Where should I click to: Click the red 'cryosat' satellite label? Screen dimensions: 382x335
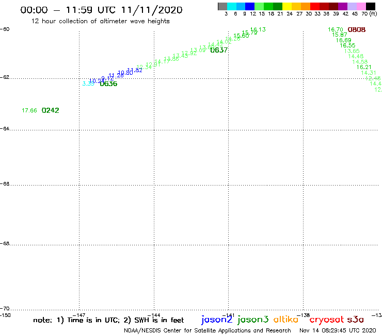pyautogui.click(x=326, y=320)
